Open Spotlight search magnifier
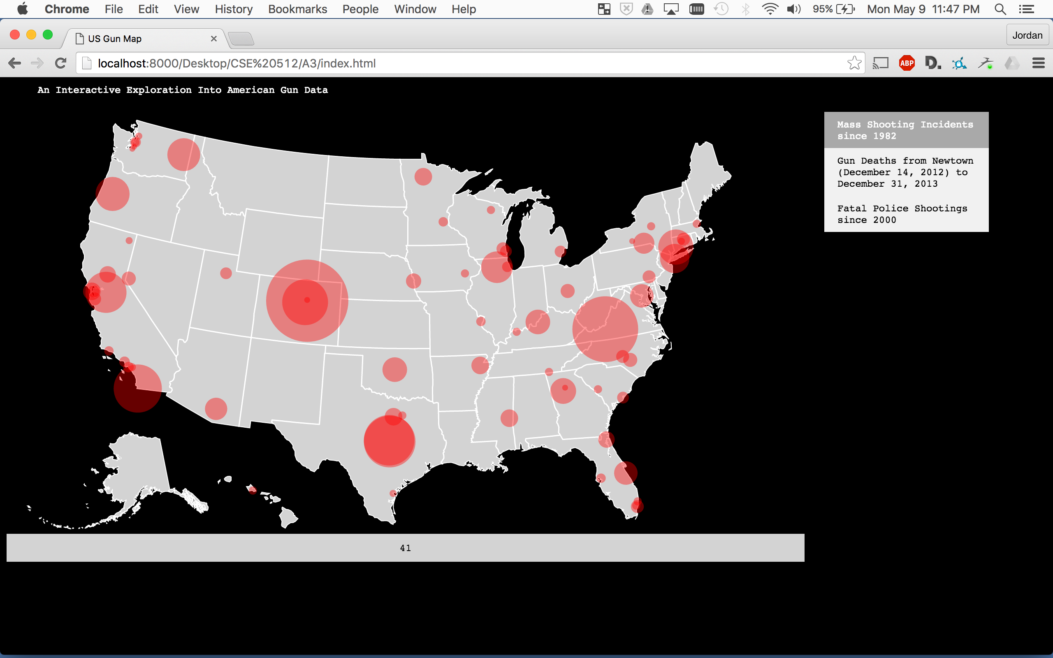This screenshot has height=658, width=1053. 1000,9
